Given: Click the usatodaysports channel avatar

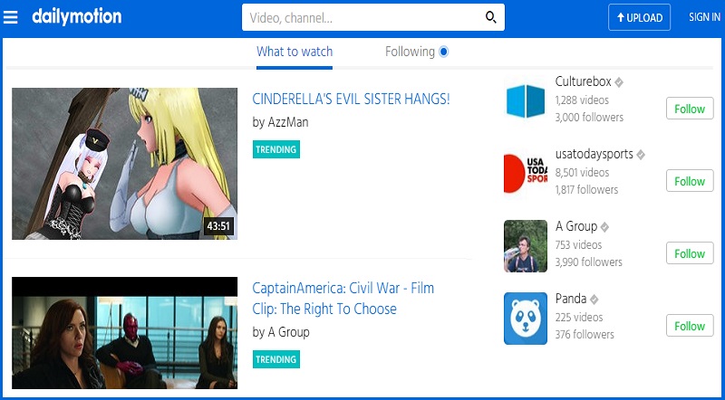Looking at the screenshot, I should [526, 173].
